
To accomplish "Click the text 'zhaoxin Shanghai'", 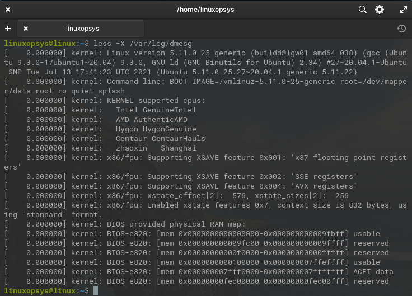I will tap(156, 148).
